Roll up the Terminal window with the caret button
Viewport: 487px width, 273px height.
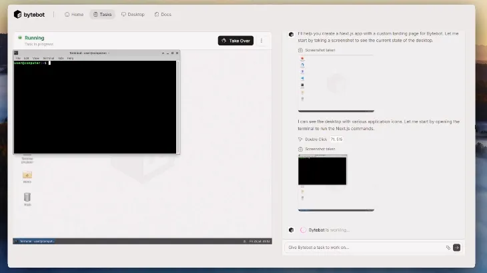[x=163, y=53]
